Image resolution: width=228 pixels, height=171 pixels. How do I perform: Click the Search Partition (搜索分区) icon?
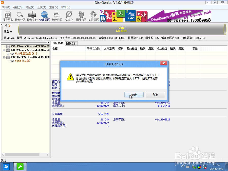click(20, 16)
